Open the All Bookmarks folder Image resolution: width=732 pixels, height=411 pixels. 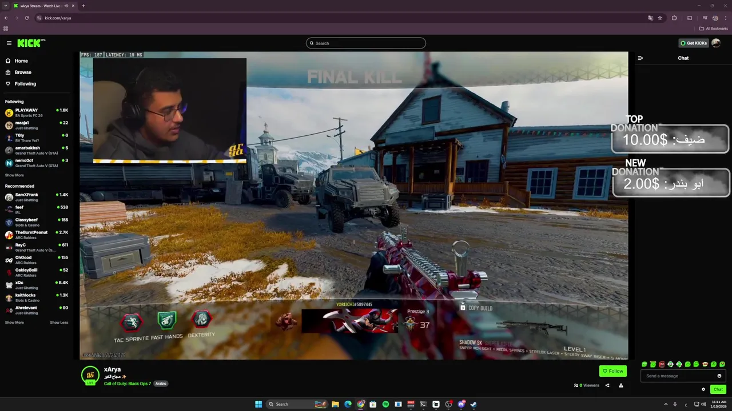pos(713,28)
